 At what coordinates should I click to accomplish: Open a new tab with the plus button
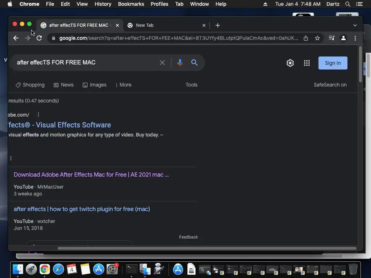[x=218, y=25]
